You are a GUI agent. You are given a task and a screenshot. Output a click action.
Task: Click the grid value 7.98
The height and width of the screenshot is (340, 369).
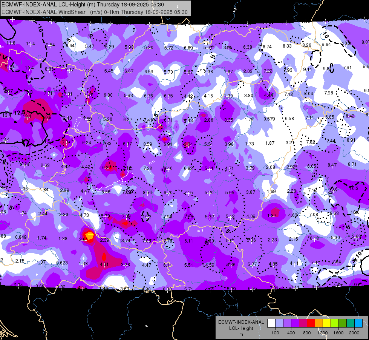coord(329,93)
